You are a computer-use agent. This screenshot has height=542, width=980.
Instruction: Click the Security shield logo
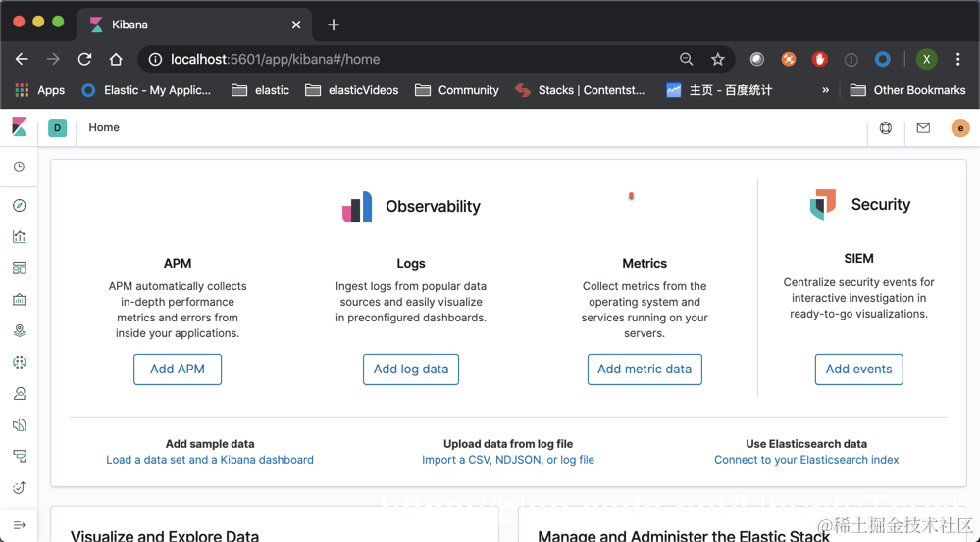coord(822,204)
